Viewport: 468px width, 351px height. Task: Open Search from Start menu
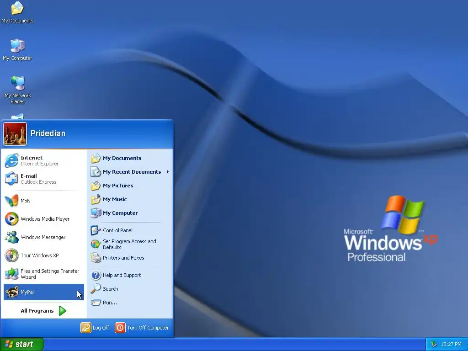coord(130,289)
